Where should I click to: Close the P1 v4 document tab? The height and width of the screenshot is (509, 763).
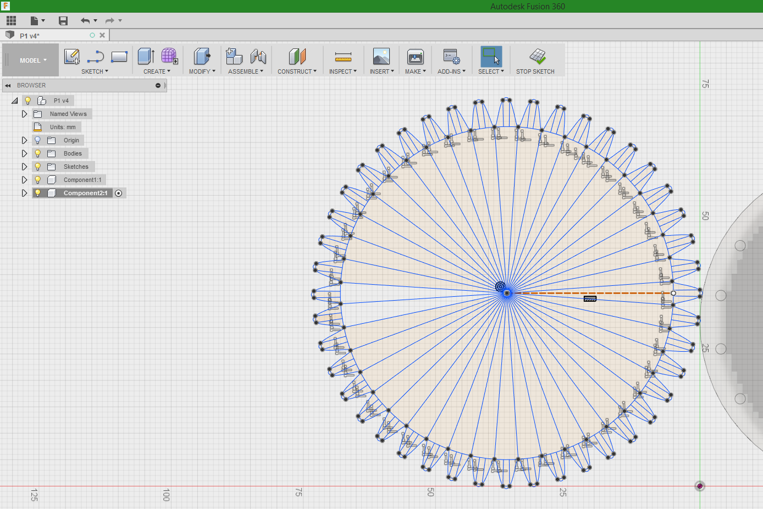point(102,35)
